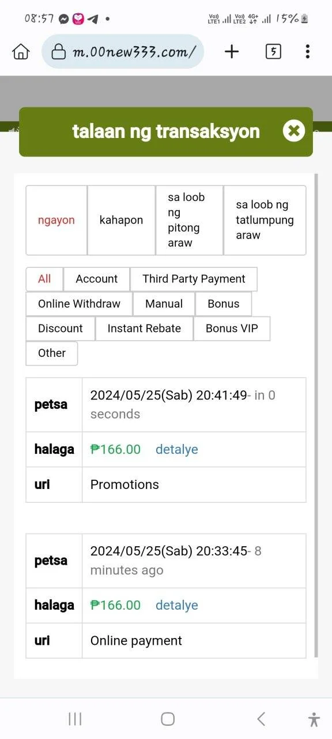Open recent apps from navigation bar
332x739 pixels.
(x=75, y=719)
